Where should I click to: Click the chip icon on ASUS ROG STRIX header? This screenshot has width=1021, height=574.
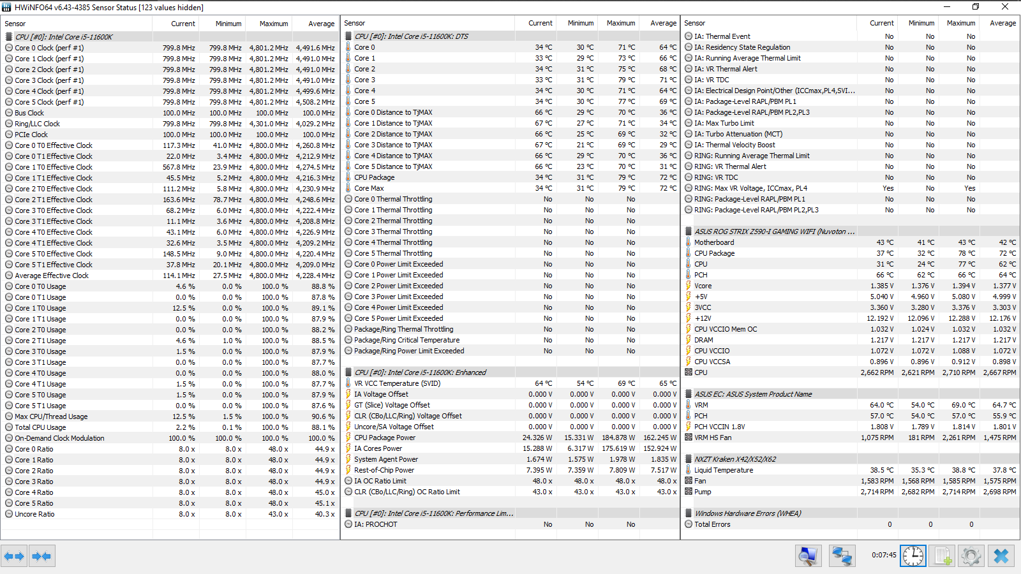(689, 232)
